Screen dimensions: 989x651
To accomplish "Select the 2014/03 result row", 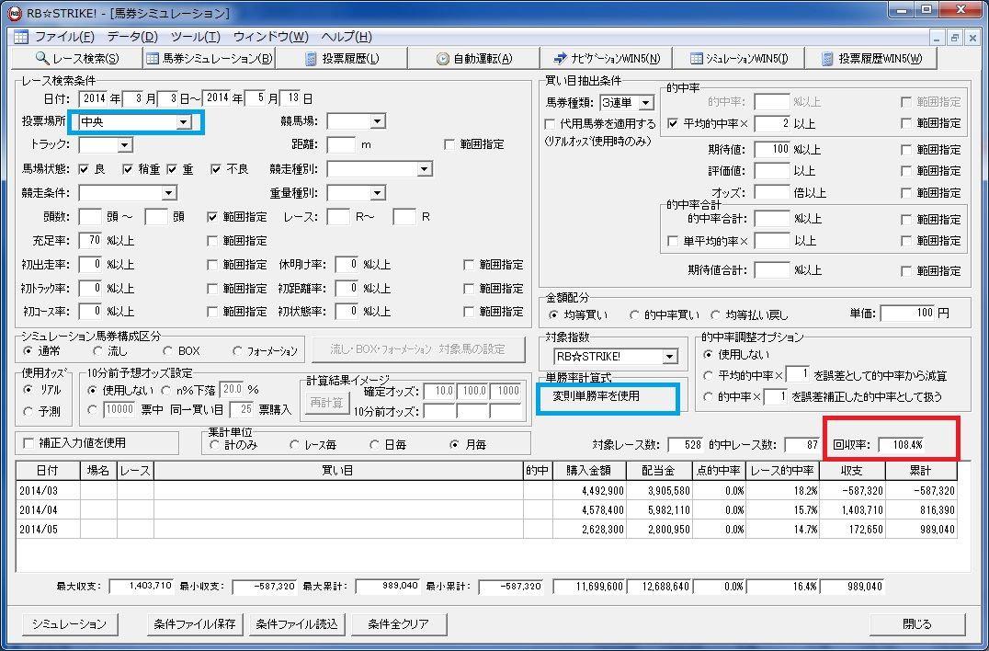I will tap(486, 491).
